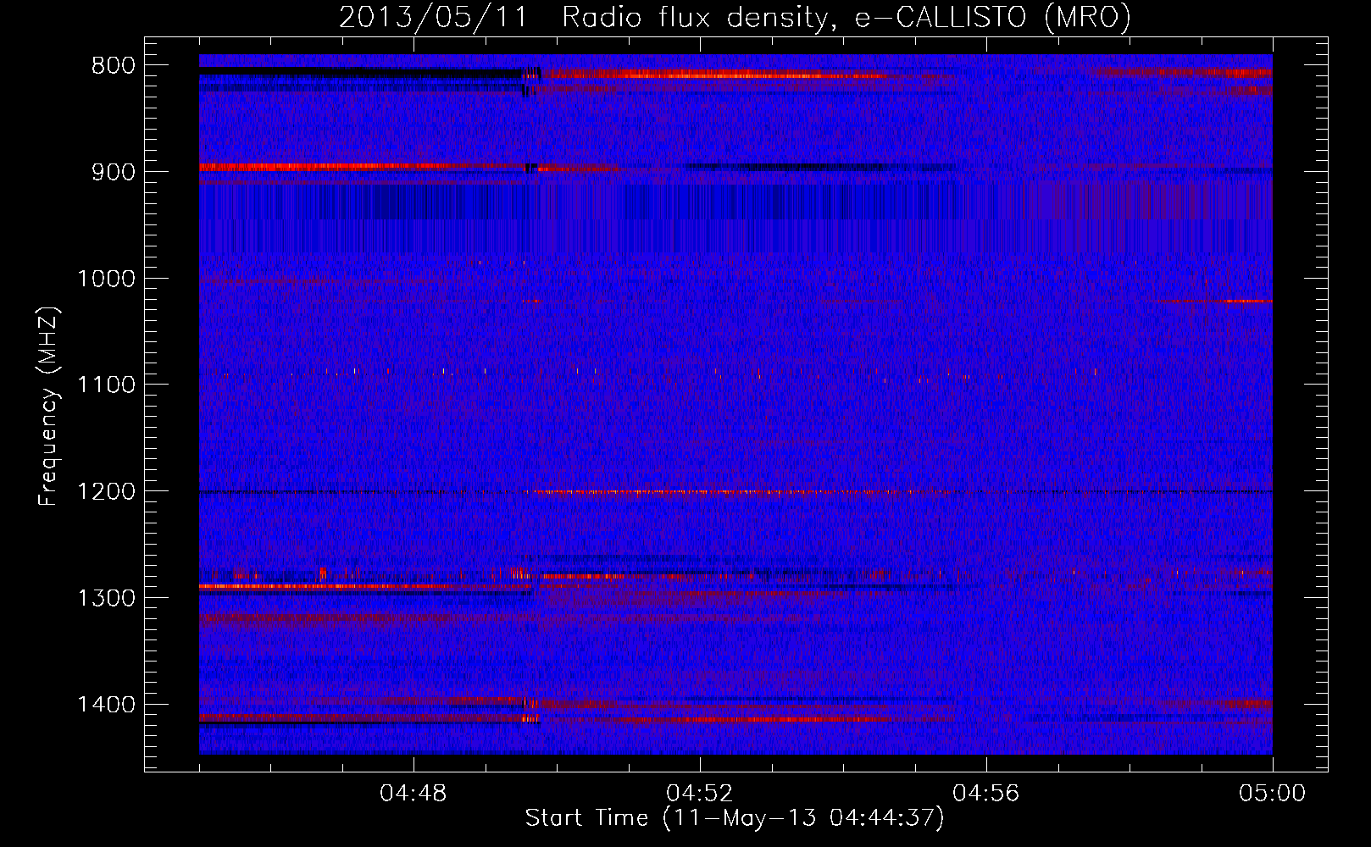Click the 04:56 time tick label
Screen dimensions: 1371x847
point(986,794)
